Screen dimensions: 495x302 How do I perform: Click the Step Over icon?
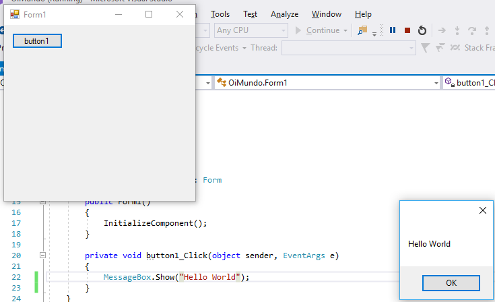[x=472, y=30]
